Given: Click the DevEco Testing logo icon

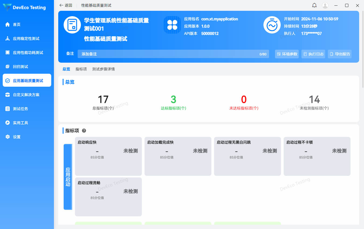Looking at the screenshot, I should (x=7, y=7).
